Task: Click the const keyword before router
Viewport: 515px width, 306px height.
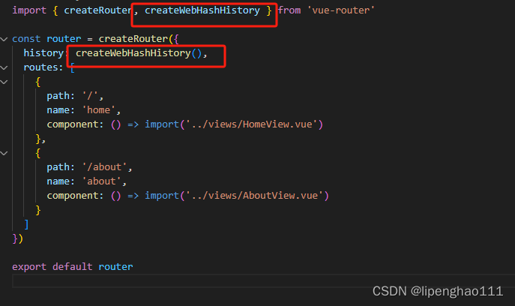Action: (26, 39)
